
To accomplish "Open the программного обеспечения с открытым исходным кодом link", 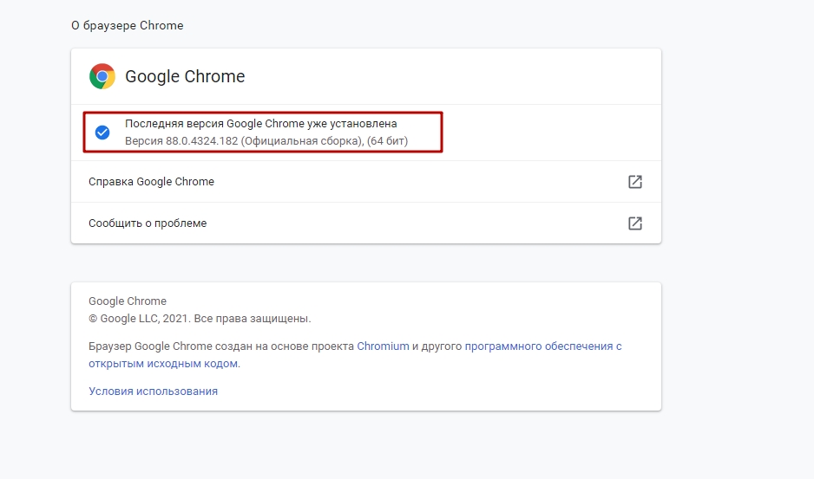I will 543,346.
